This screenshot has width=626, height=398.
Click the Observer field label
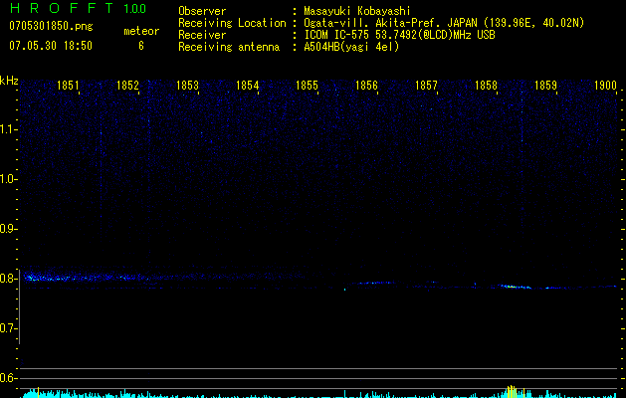202,11
